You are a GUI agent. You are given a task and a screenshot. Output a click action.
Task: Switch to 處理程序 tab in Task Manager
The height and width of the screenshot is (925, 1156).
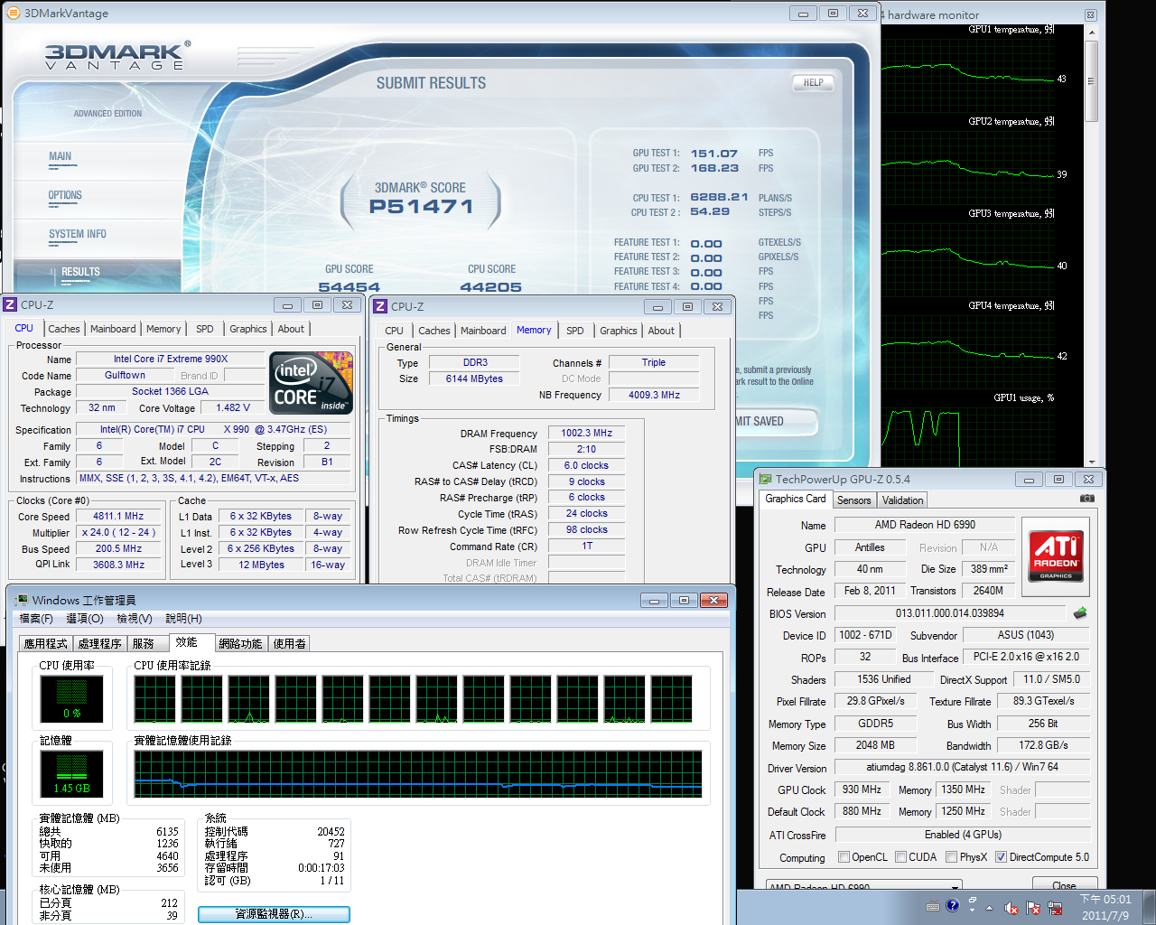click(x=99, y=643)
